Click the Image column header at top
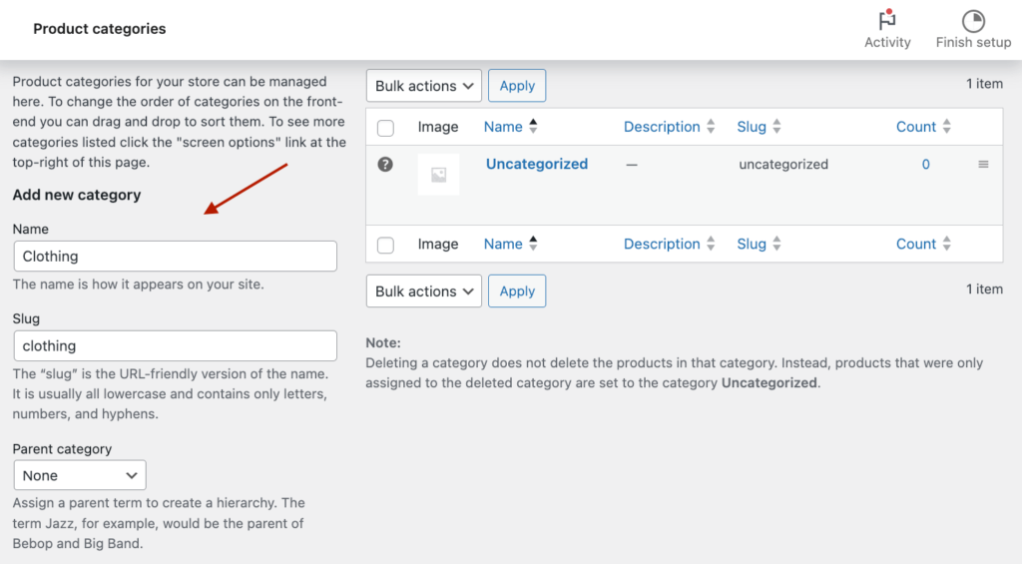The height and width of the screenshot is (564, 1022). 438,127
